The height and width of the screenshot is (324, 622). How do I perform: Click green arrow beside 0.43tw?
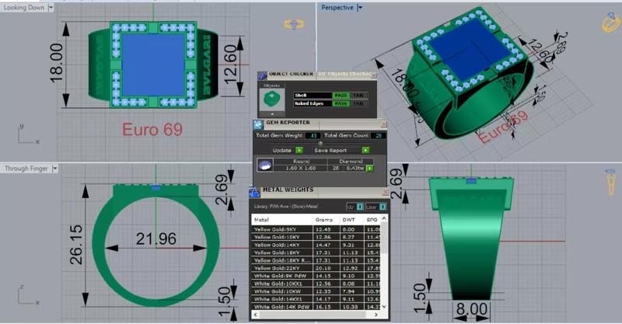370,168
